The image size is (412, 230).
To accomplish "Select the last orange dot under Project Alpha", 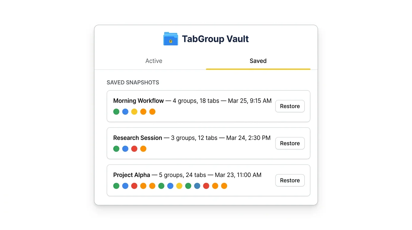I will (x=224, y=186).
